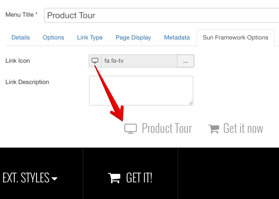Click inside the Link Description textarea

click(x=141, y=90)
